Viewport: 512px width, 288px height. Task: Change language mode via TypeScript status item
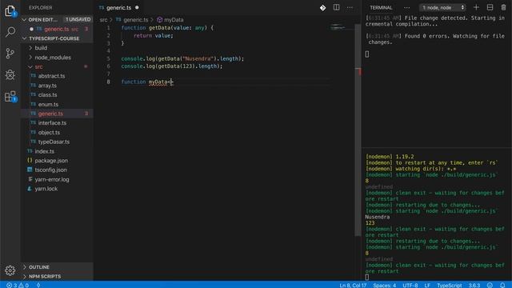click(x=450, y=285)
